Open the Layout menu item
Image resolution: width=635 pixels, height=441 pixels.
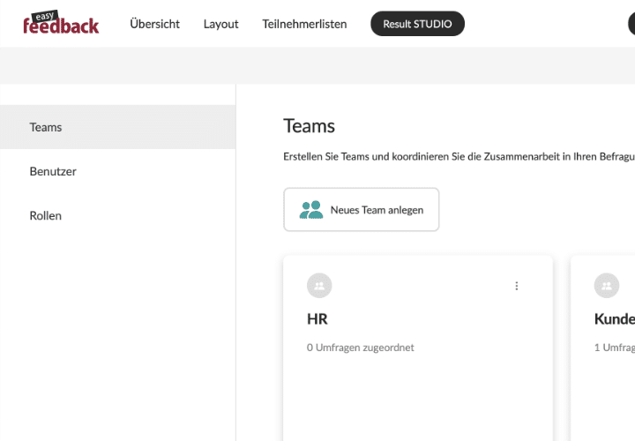pos(220,25)
